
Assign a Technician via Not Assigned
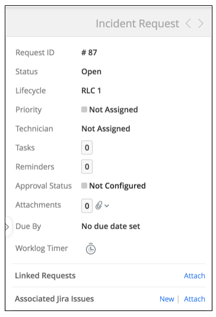(x=106, y=129)
